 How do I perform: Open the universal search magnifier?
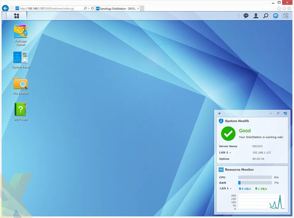[265, 16]
